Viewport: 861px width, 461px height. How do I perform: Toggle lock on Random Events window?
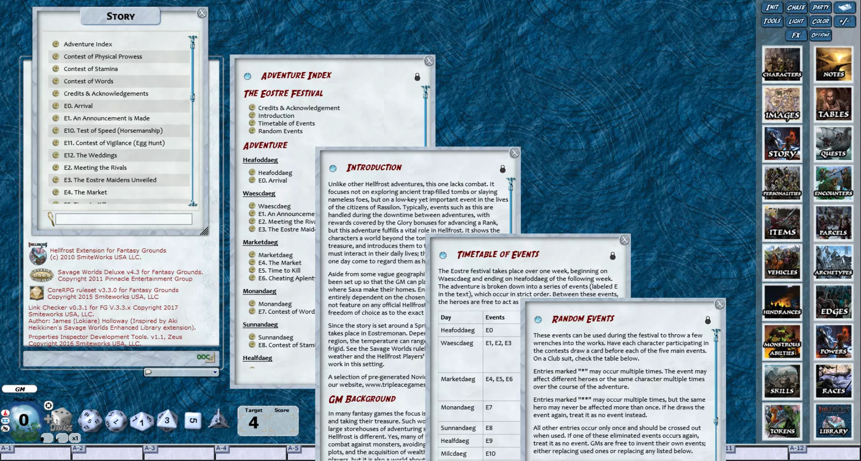(708, 320)
